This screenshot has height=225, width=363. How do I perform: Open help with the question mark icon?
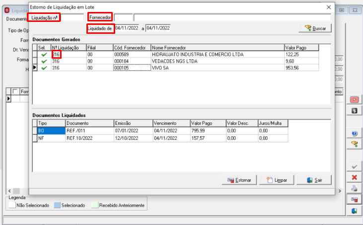(x=354, y=133)
